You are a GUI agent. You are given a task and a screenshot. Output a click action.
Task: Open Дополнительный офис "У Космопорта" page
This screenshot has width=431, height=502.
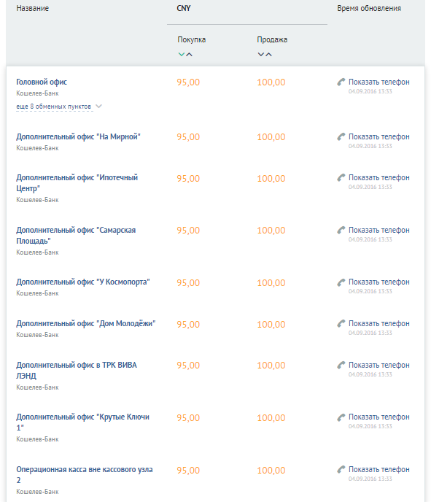click(x=83, y=282)
